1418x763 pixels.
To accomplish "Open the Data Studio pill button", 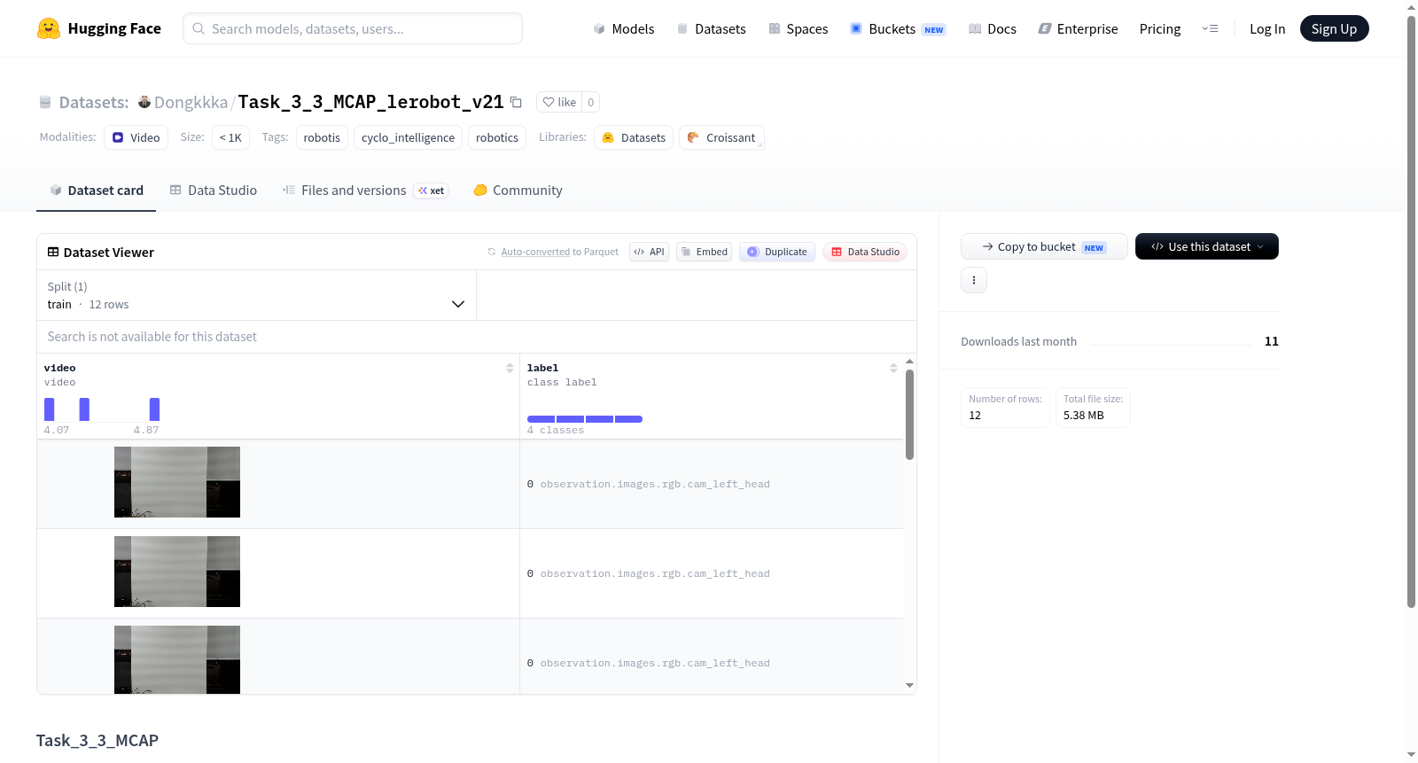I will coord(865,252).
